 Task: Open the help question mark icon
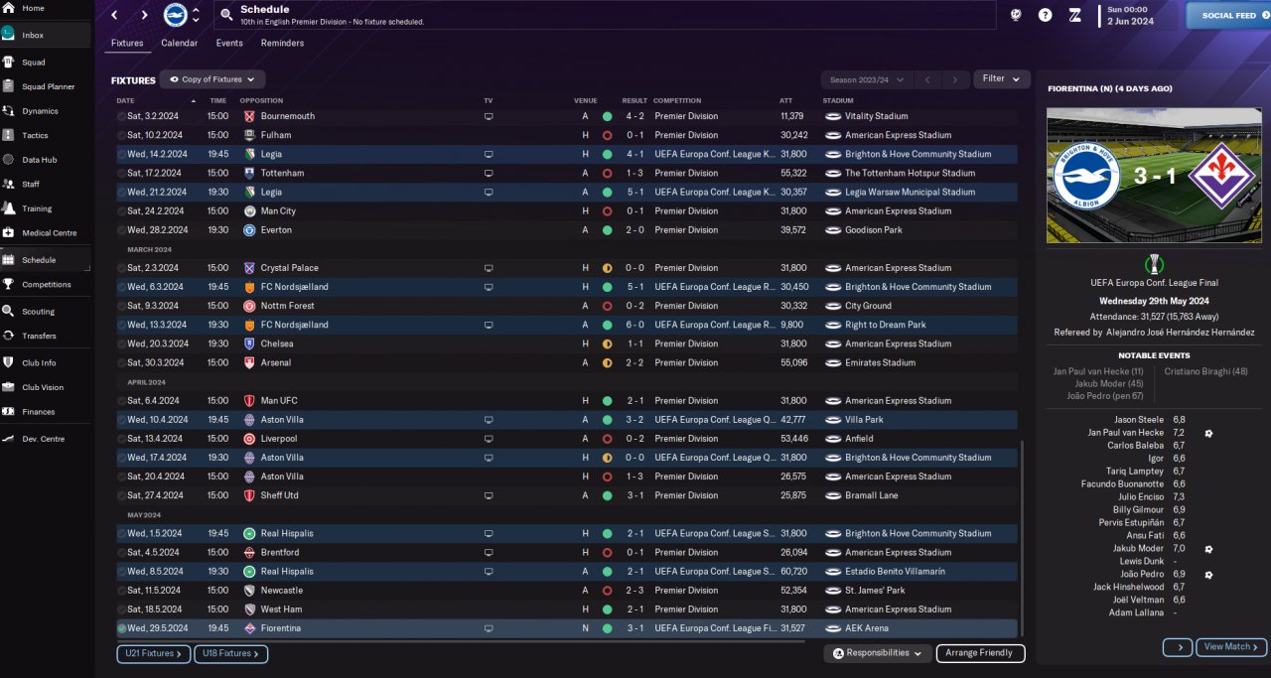pyautogui.click(x=1046, y=15)
